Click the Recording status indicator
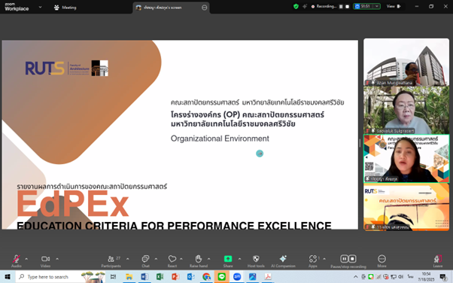This screenshot has height=283, width=453. point(324,6)
